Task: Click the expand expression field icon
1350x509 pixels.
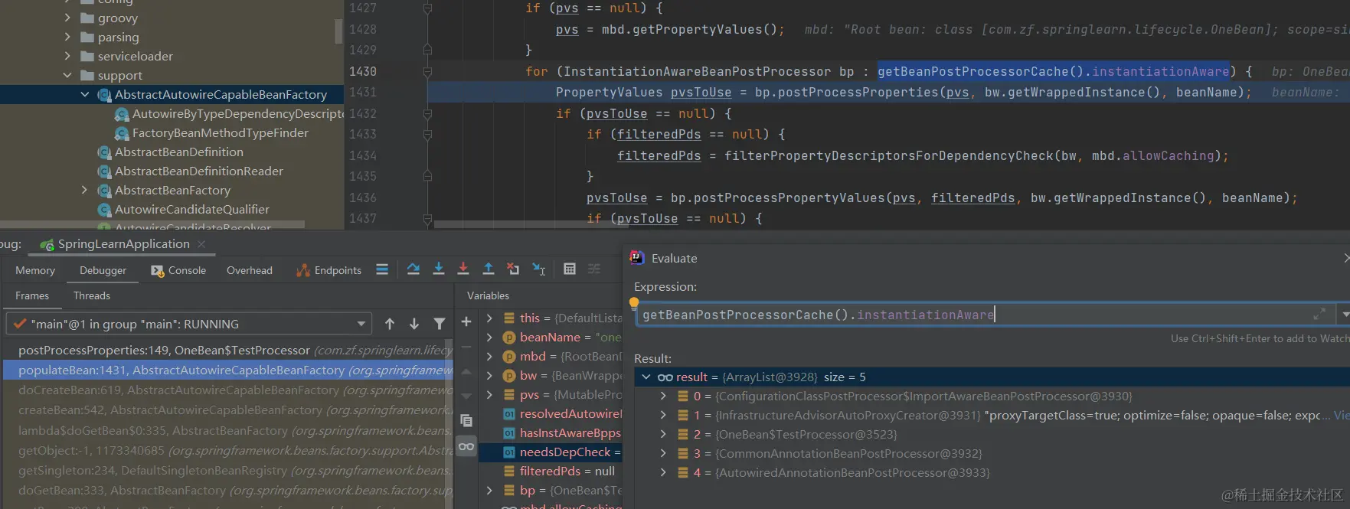Action: click(x=1319, y=315)
